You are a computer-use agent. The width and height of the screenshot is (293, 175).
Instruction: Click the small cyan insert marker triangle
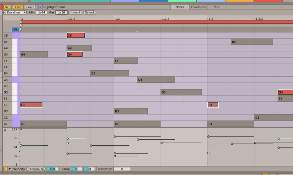137,31
